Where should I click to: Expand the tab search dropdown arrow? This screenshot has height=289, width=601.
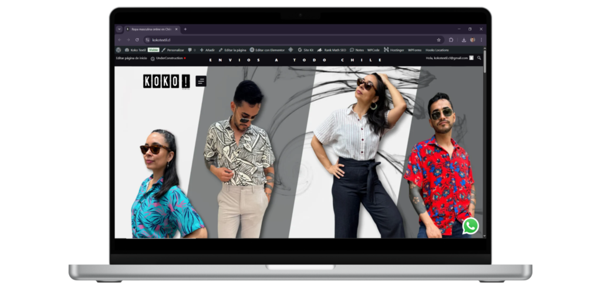119,29
